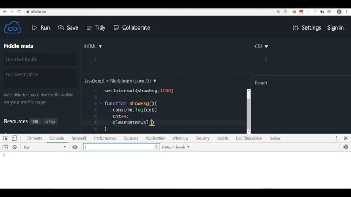This screenshot has width=351, height=197.
Task: Click the console prompt line
Action: pos(175,155)
